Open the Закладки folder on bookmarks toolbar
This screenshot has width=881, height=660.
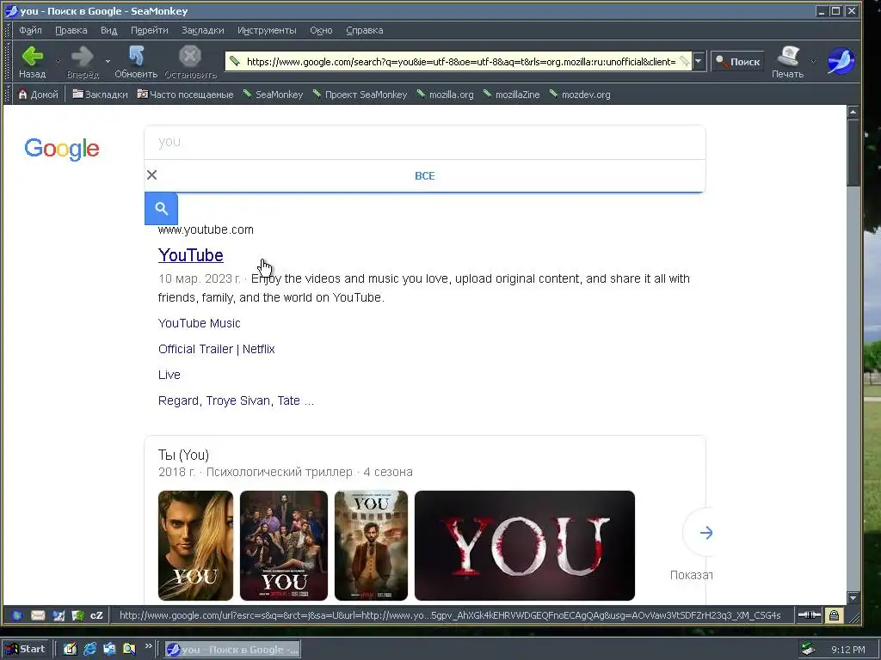point(100,95)
